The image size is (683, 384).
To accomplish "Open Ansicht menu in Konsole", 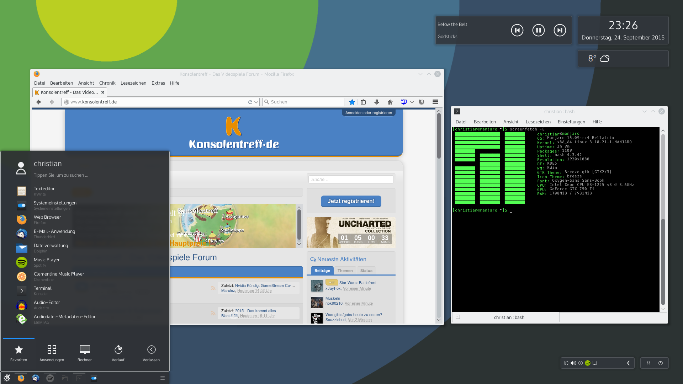I will [511, 122].
